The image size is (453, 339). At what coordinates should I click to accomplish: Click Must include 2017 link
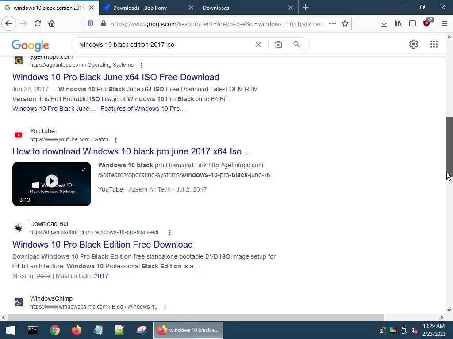coord(101,276)
